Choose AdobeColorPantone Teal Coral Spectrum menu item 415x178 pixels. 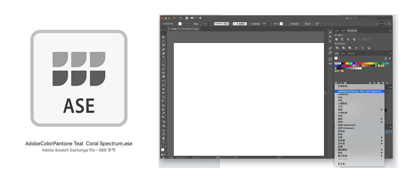click(359, 91)
